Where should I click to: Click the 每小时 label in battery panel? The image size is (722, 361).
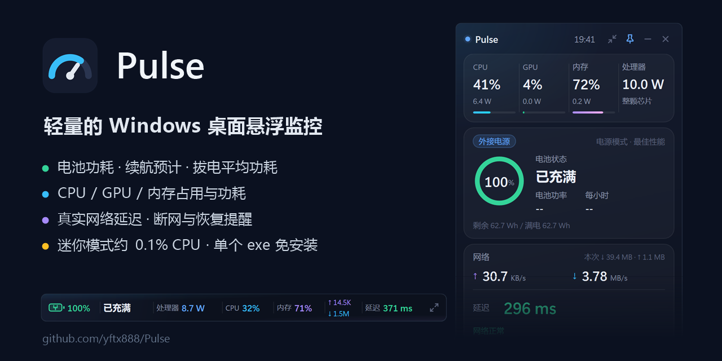(597, 195)
